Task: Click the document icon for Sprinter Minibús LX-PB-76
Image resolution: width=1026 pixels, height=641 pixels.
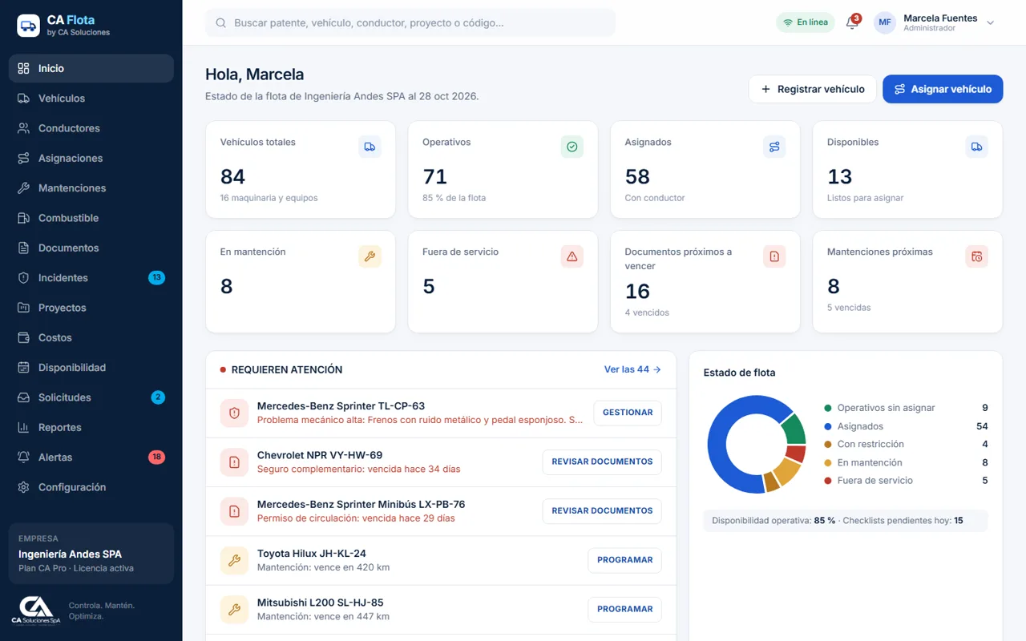Action: 234,511
